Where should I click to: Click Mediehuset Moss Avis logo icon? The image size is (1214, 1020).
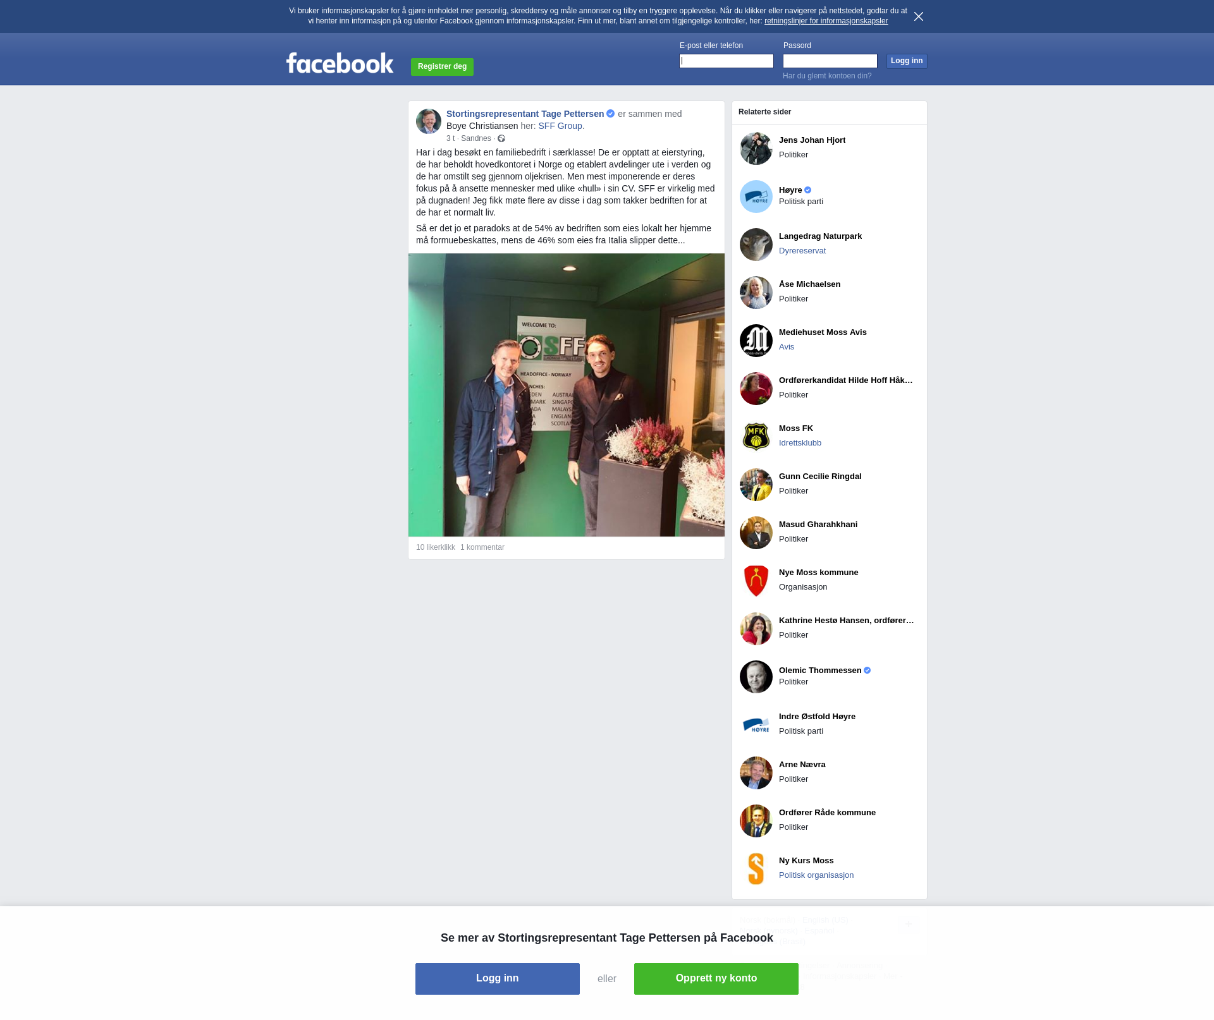pos(756,341)
